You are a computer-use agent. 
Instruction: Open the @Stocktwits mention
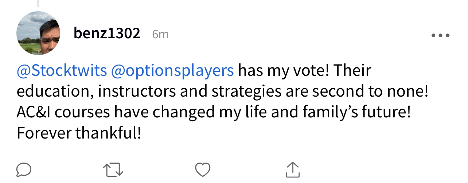61,70
